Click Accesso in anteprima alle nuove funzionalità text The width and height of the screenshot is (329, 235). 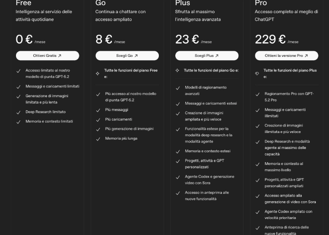coord(207,196)
